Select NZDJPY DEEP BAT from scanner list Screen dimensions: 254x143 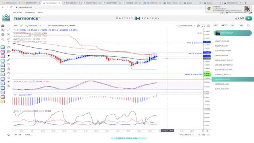coord(223,51)
